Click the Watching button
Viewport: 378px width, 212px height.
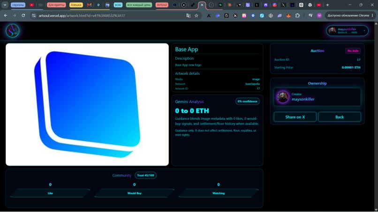click(219, 193)
